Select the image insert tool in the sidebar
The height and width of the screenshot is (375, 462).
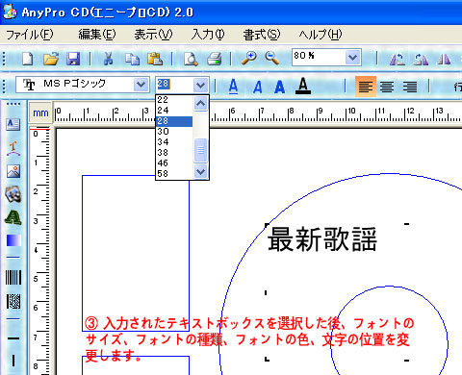[13, 171]
